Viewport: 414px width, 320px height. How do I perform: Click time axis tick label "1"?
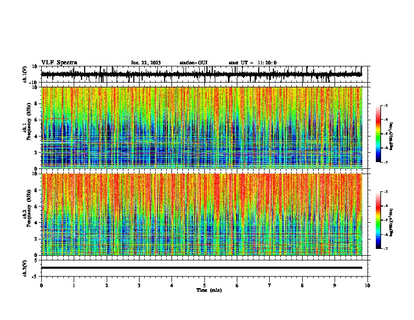tap(74, 285)
